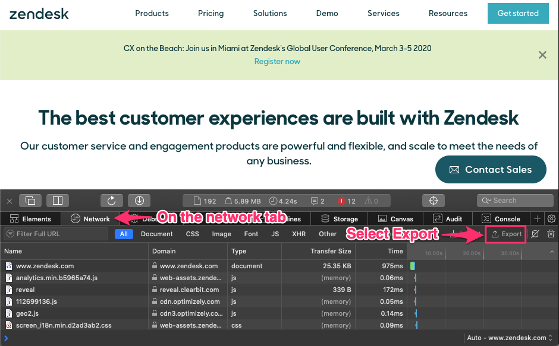Switch to the Storage tab
The height and width of the screenshot is (346, 559).
coord(340,219)
